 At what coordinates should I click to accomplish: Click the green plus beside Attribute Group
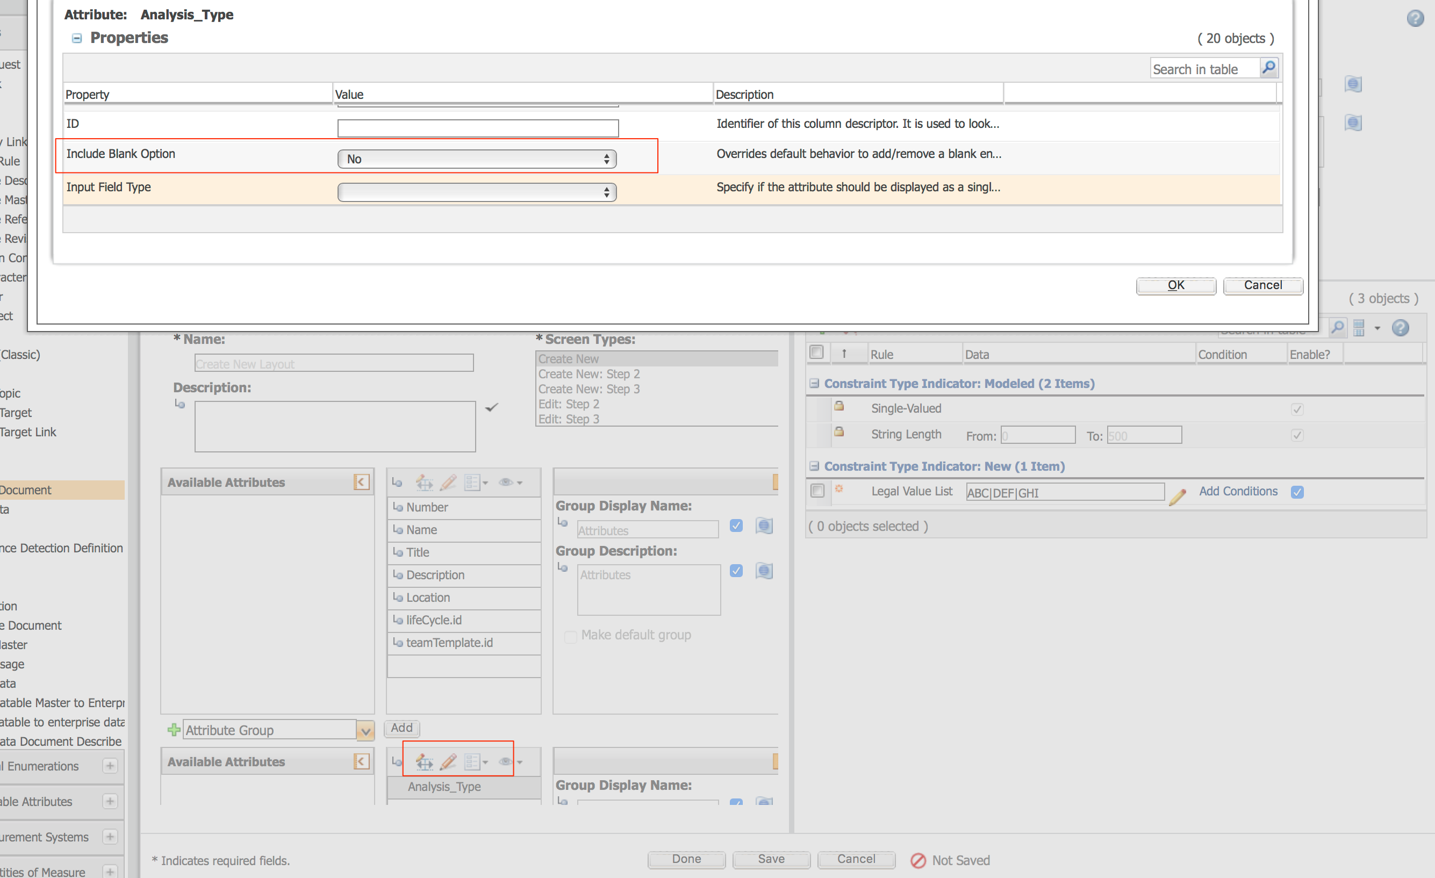(174, 730)
